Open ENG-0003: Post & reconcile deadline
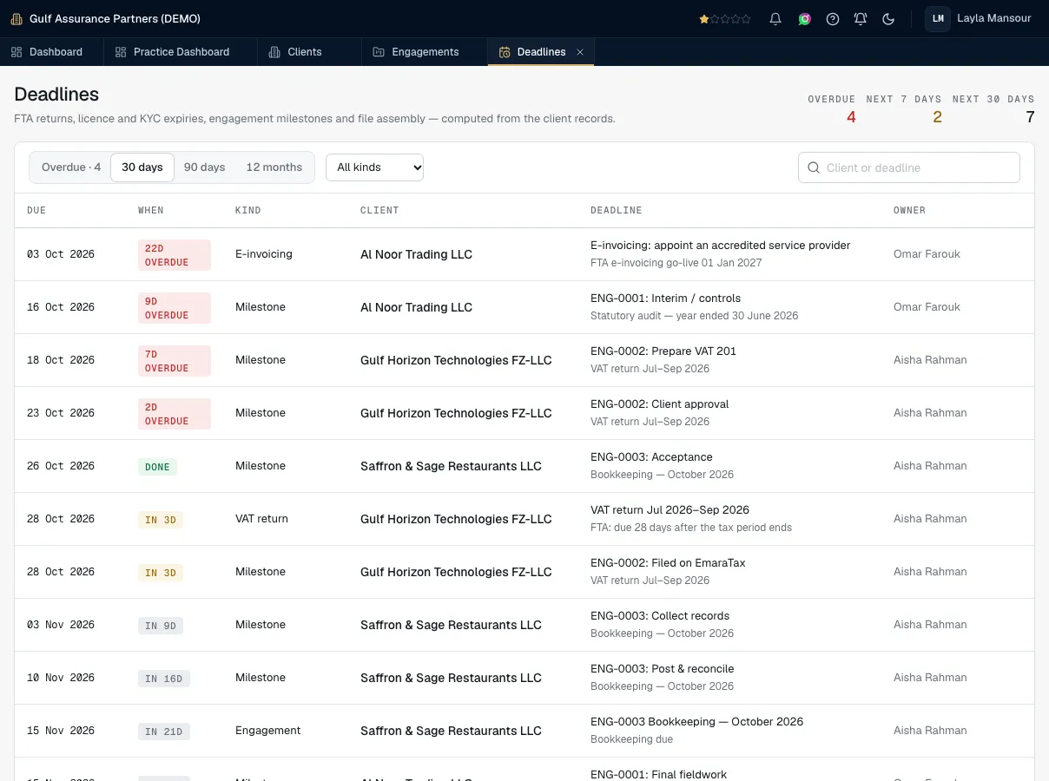Image resolution: width=1049 pixels, height=781 pixels. 663,669
